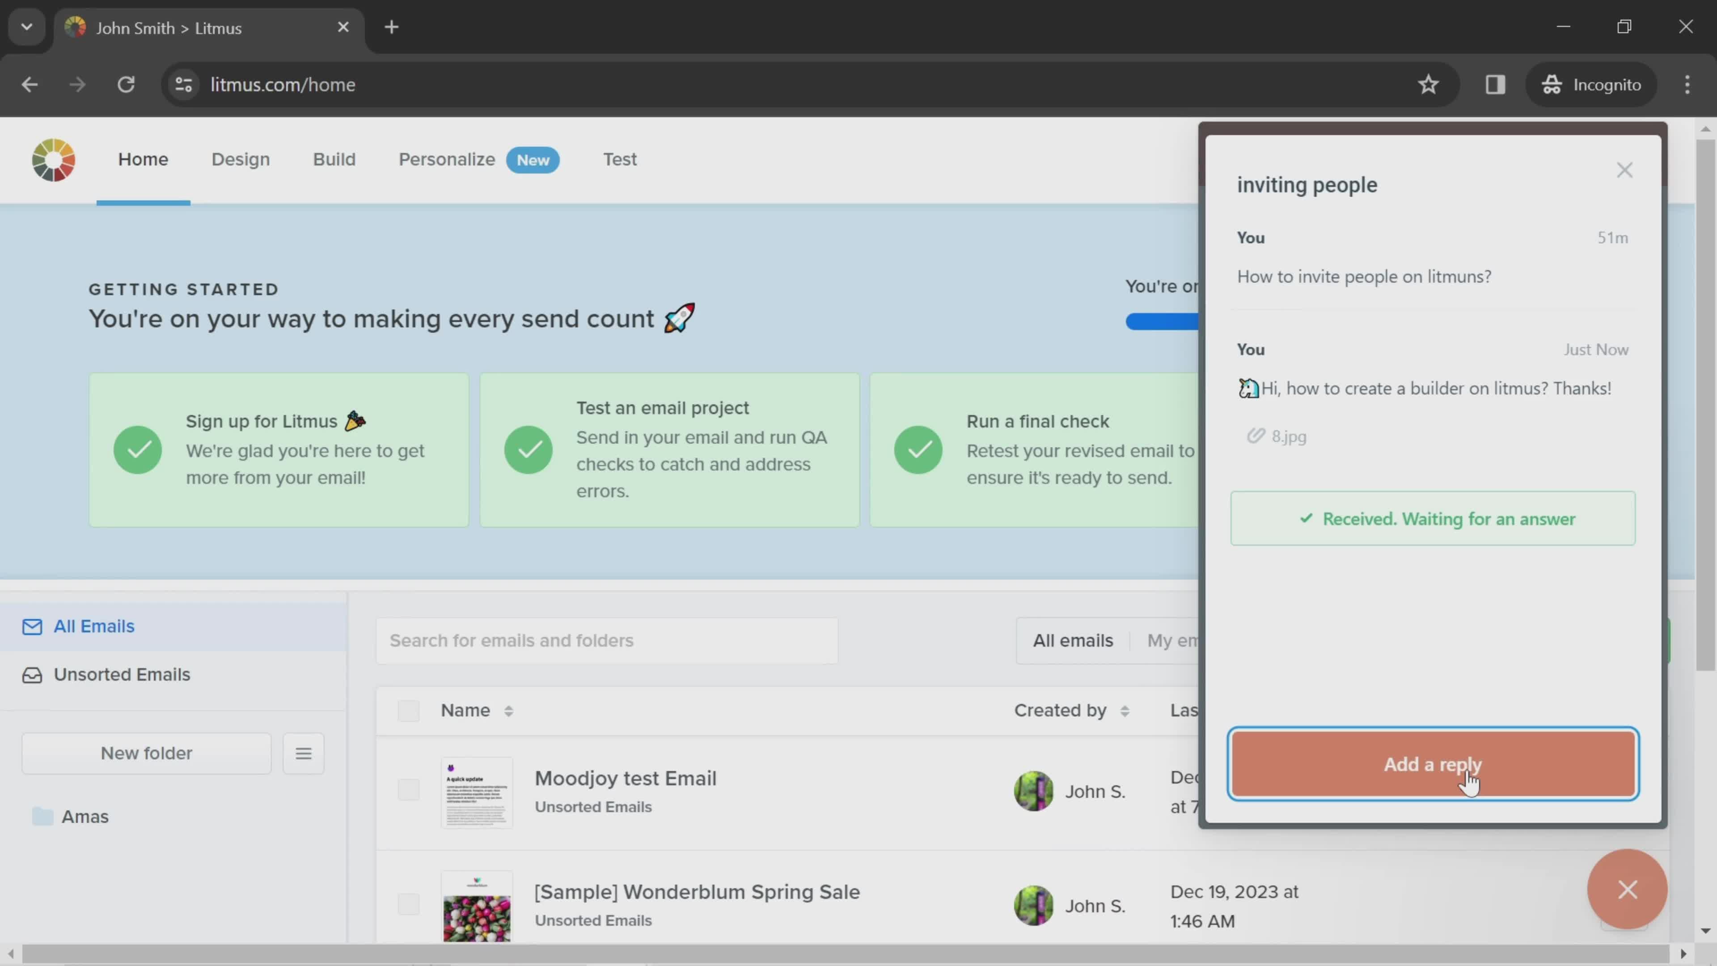Focus the search for emails and folders field
1717x966 pixels.
pyautogui.click(x=607, y=641)
